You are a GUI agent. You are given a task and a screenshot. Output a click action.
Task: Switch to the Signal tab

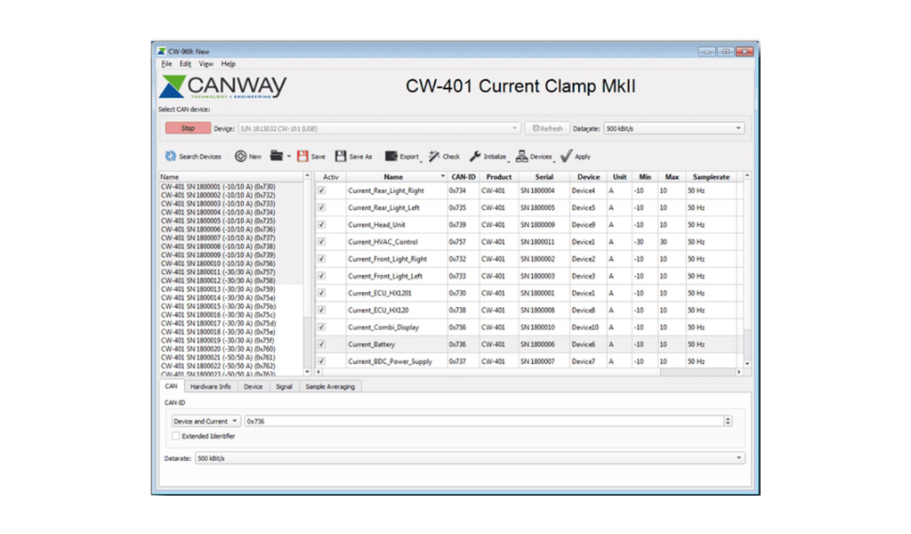coord(284,386)
